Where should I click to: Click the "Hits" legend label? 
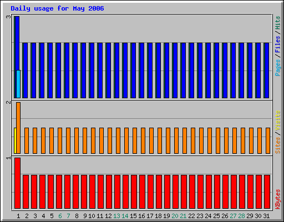278,23
